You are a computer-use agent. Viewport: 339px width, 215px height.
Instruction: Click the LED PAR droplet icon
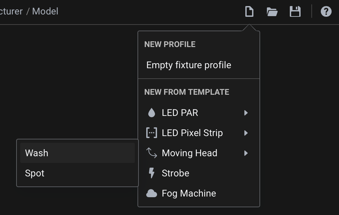152,113
